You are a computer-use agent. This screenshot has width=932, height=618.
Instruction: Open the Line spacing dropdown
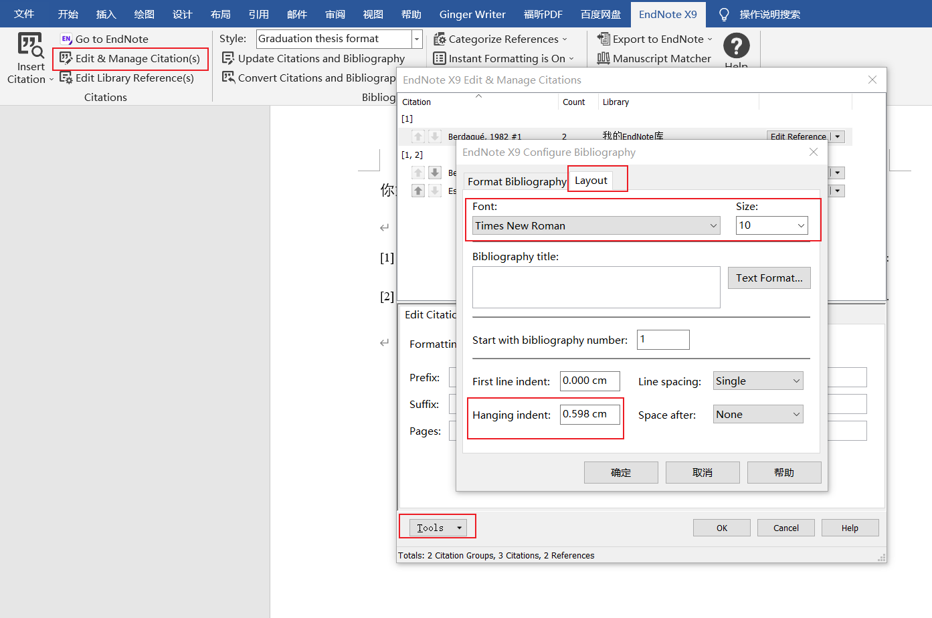pyautogui.click(x=758, y=381)
